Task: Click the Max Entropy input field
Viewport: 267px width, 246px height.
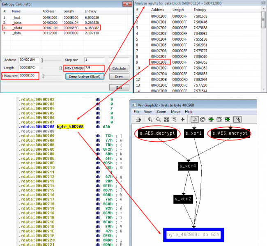Action: pyautogui.click(x=94, y=68)
